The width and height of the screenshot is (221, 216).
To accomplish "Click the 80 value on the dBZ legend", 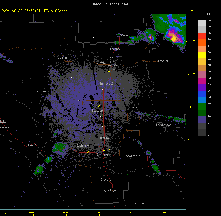I will click(209, 20).
